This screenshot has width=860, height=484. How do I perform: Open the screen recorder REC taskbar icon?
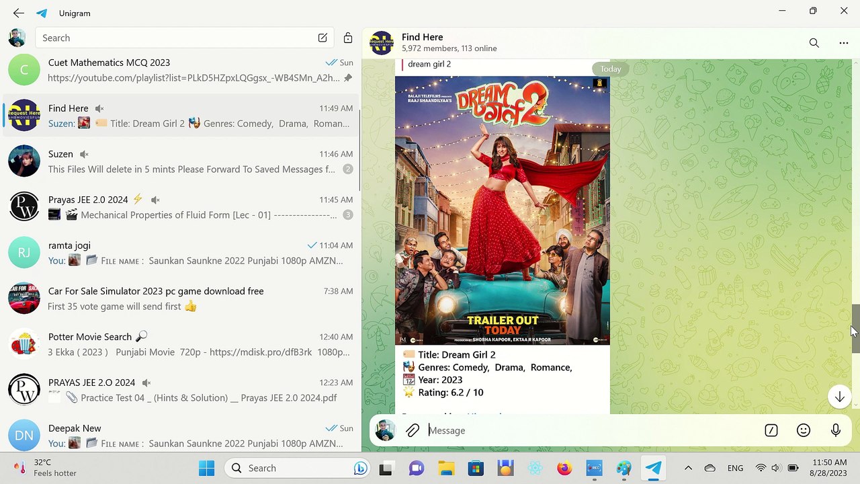coord(594,468)
